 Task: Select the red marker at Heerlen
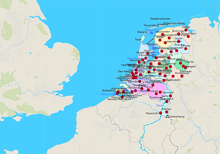click(x=166, y=112)
